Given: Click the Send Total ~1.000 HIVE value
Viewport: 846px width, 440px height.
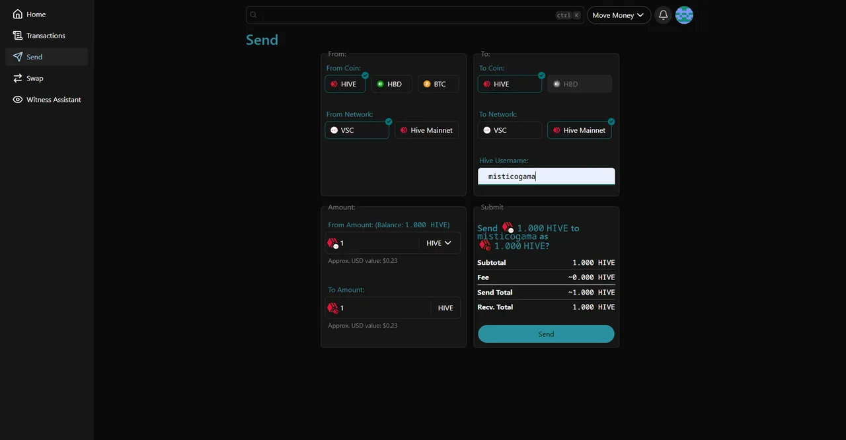Looking at the screenshot, I should coord(592,292).
